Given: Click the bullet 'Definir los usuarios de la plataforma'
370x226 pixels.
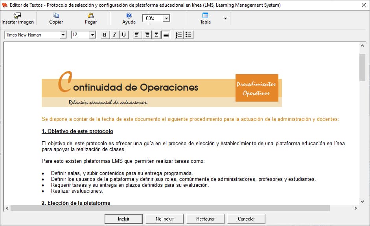Looking at the screenshot, I should 183,179.
